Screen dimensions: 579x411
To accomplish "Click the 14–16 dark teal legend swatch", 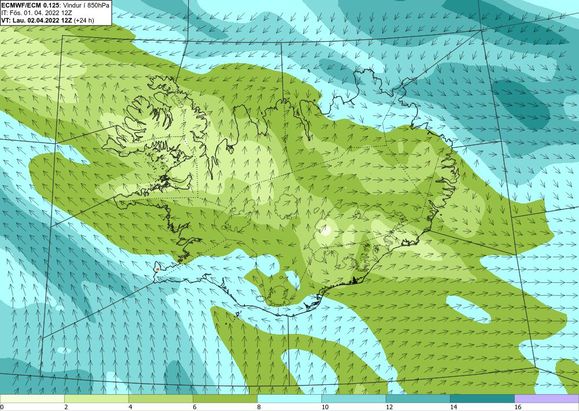I will tap(482, 399).
